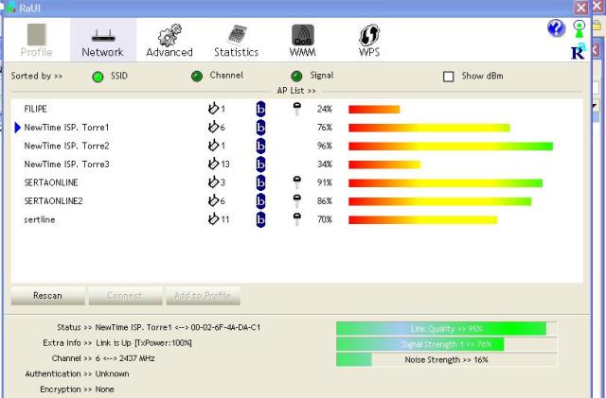Click the blue help question mark icon
Viewport: 606px width, 398px height.
pos(556,28)
